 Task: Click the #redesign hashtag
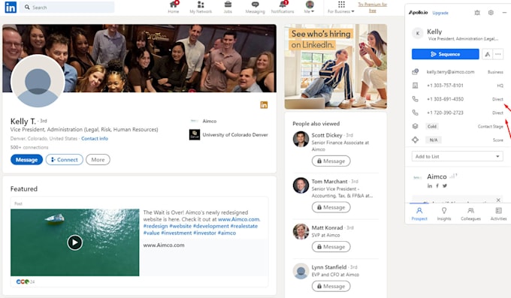[156, 226]
